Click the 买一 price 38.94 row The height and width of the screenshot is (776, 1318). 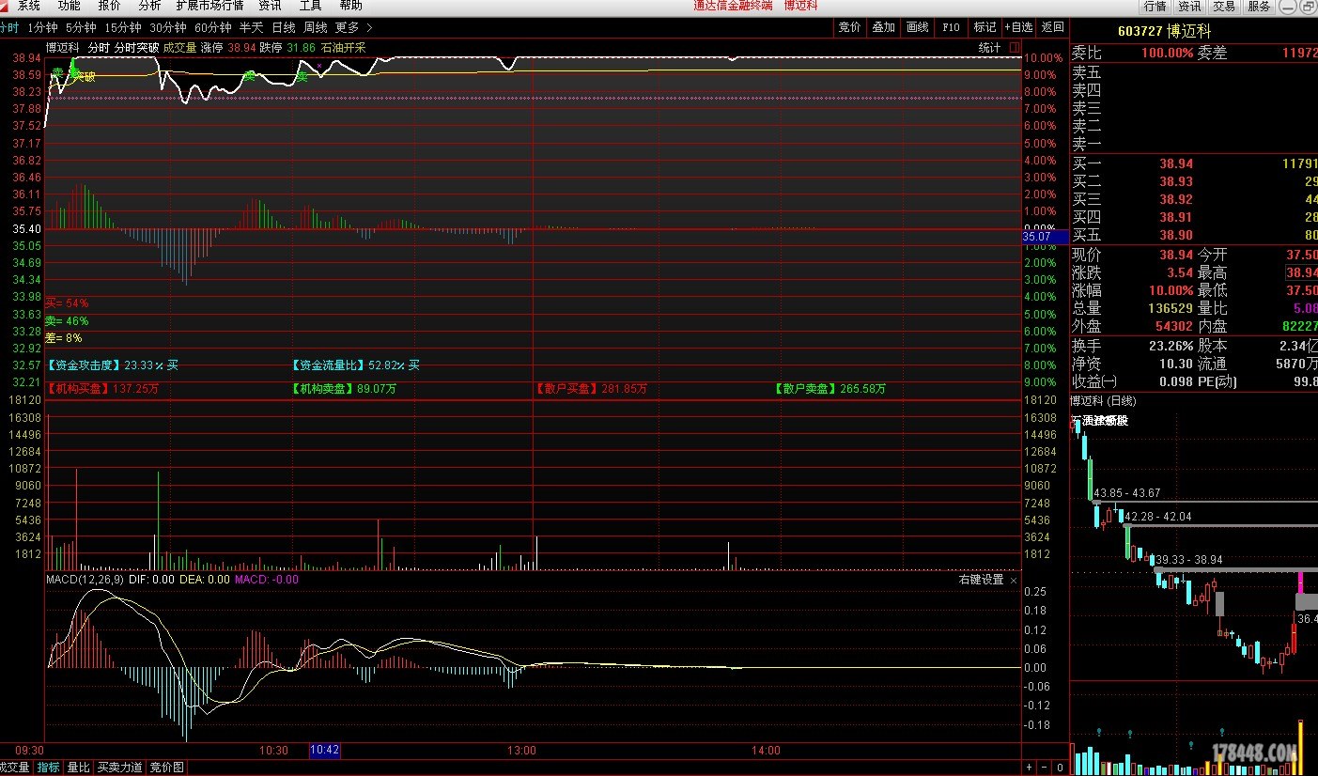[x=1194, y=163]
